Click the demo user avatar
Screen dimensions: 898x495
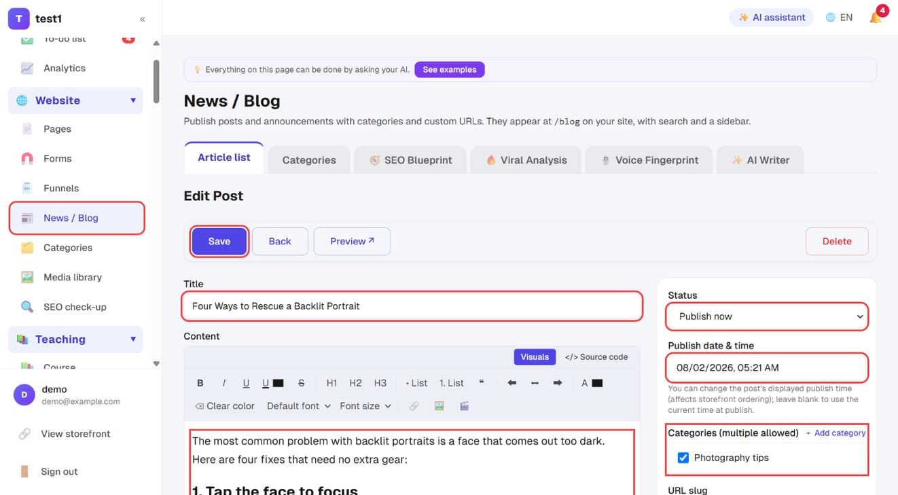pos(24,395)
